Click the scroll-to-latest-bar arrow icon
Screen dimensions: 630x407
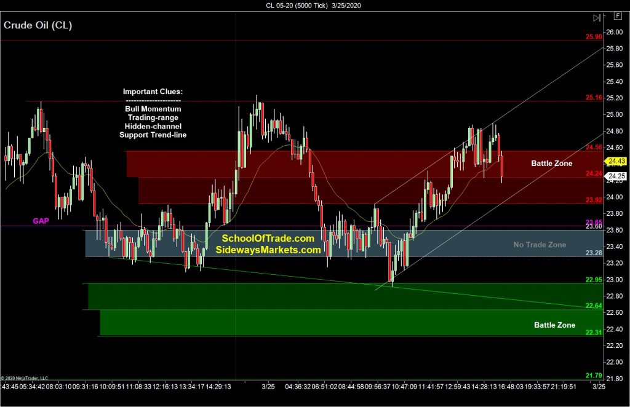tap(597, 18)
